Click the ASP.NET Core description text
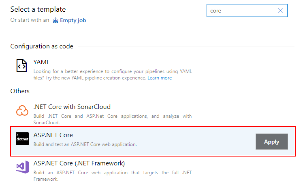The width and height of the screenshot is (303, 190). 85,144
